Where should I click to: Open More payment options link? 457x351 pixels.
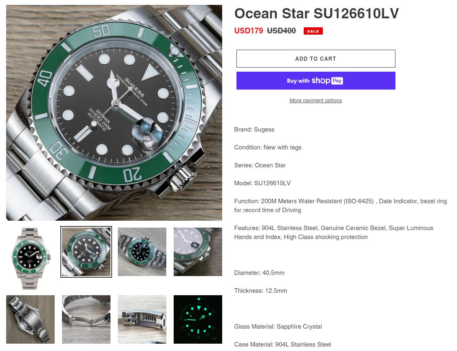pyautogui.click(x=316, y=101)
